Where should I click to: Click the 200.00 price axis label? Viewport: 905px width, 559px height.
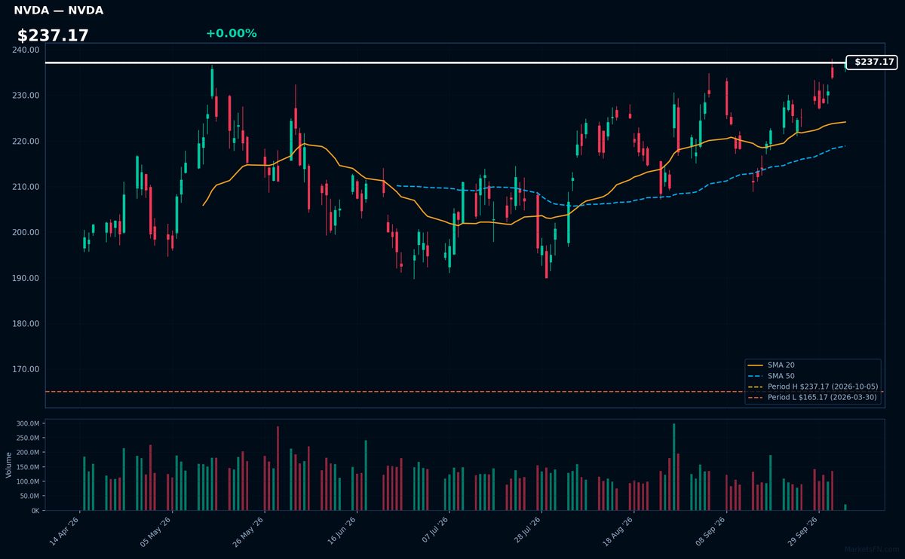coord(26,233)
